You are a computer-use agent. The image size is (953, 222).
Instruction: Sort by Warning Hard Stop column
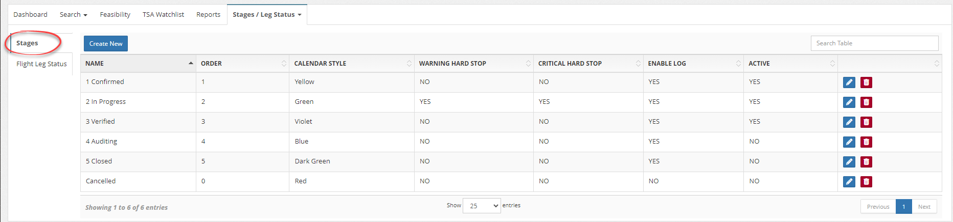(x=474, y=64)
